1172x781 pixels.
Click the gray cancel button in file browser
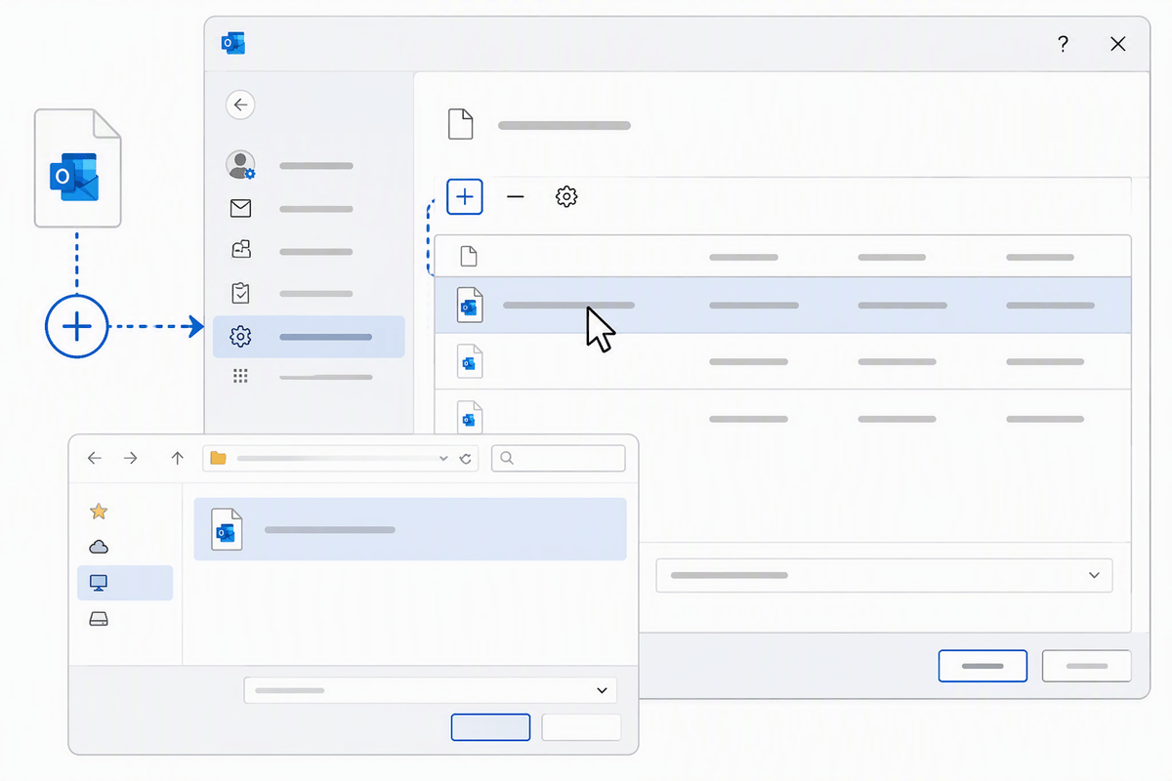tap(581, 727)
